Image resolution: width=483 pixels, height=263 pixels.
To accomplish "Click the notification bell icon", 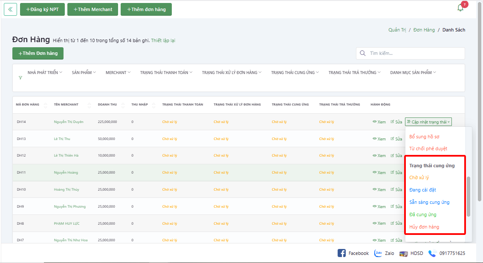I will click(x=460, y=8).
